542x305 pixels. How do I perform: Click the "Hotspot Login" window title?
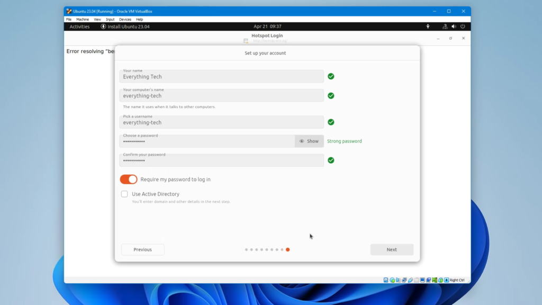(x=267, y=35)
